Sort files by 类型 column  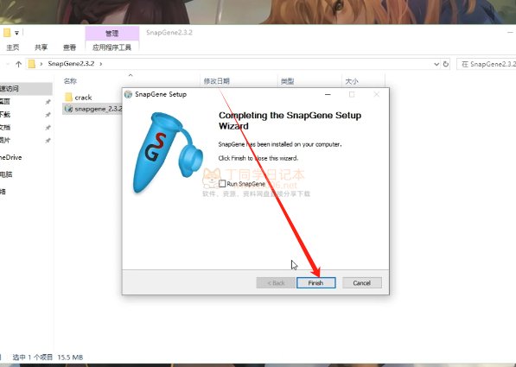(287, 81)
